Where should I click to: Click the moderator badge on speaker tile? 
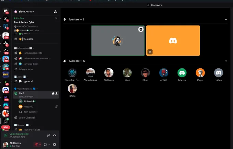point(141,29)
